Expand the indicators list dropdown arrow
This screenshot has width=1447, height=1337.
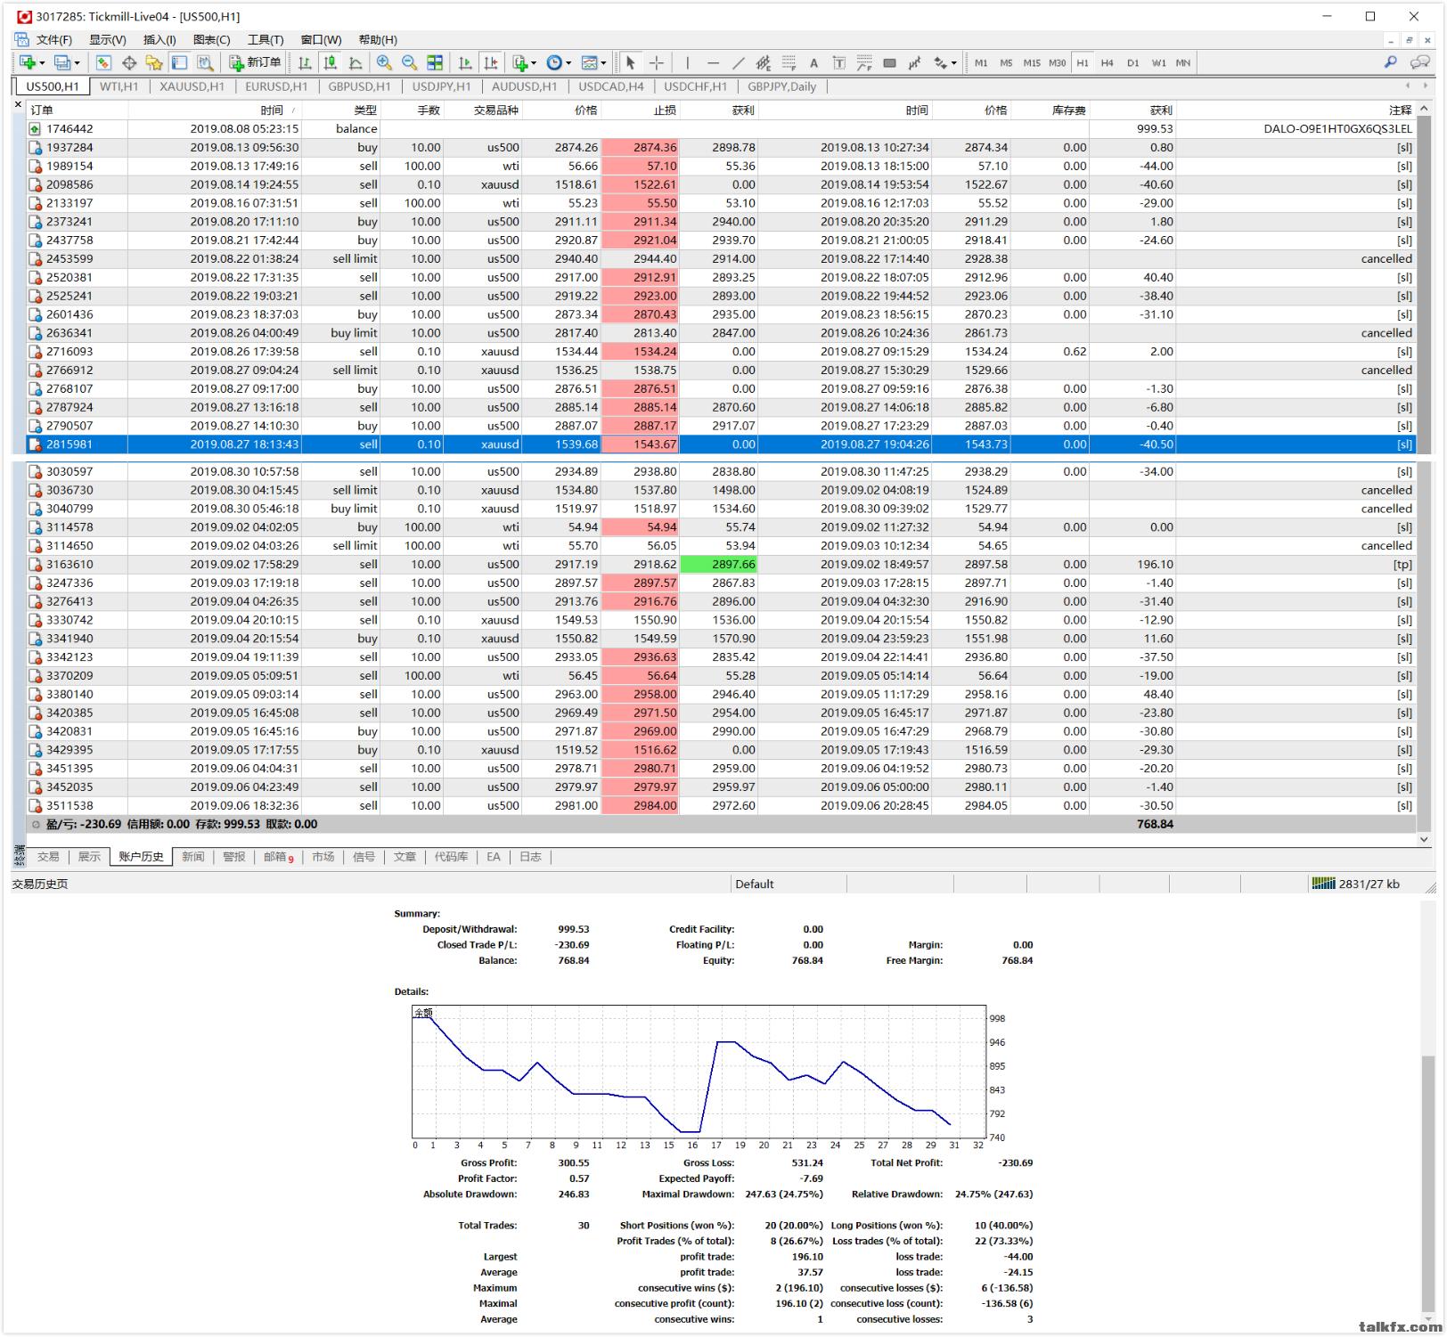click(534, 63)
